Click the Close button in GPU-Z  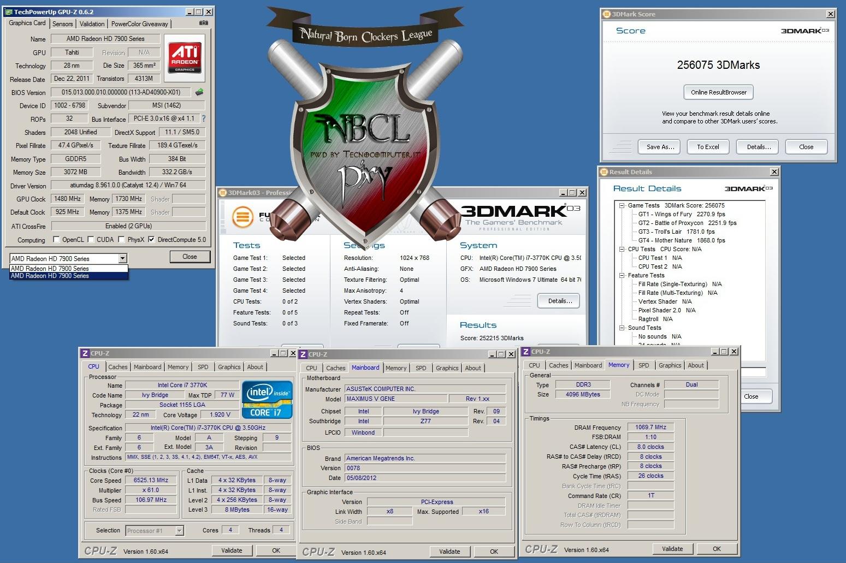click(x=190, y=257)
